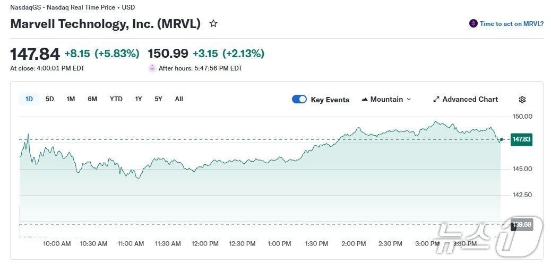The image size is (551, 265).
Task: Switch to the 5D range
Action: (x=50, y=99)
